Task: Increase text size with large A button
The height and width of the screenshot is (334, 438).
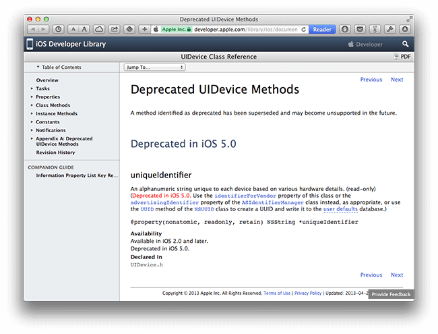Action: (84, 29)
